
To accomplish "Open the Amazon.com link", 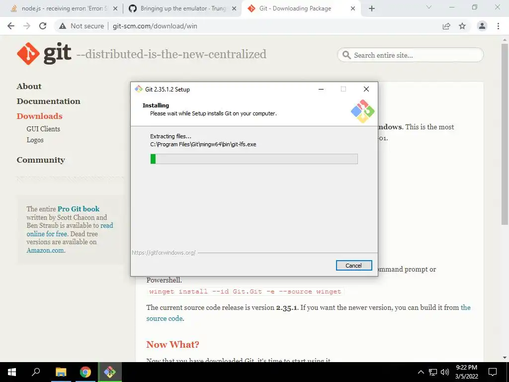I will [45, 251].
